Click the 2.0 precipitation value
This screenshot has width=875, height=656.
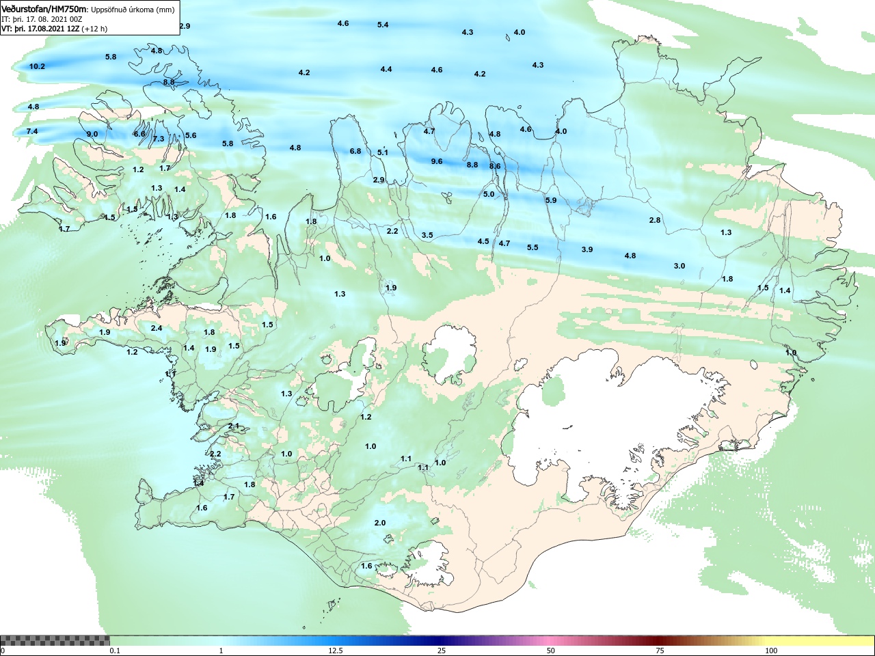pos(380,523)
